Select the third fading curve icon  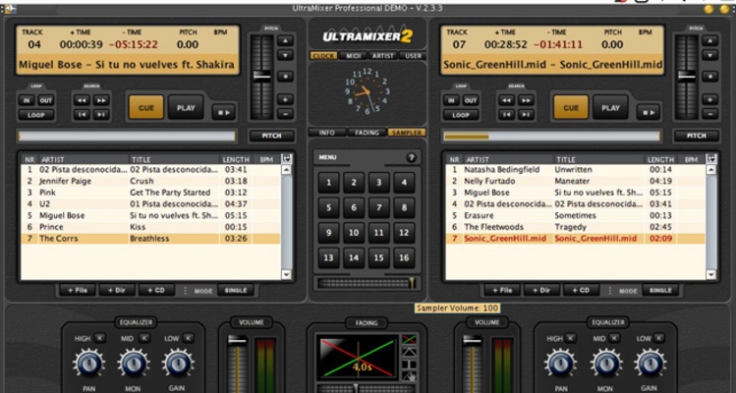click(410, 364)
